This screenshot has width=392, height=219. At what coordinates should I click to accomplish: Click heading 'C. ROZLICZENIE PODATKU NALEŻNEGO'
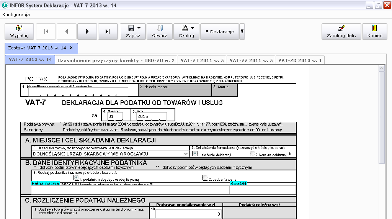pos(85,200)
